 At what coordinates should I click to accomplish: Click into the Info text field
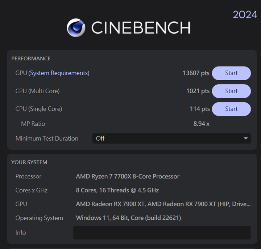(162, 232)
